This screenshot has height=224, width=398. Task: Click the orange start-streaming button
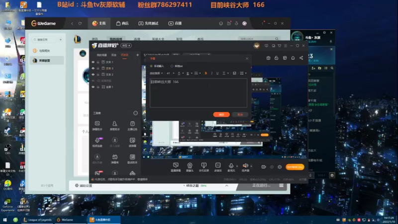295,167
